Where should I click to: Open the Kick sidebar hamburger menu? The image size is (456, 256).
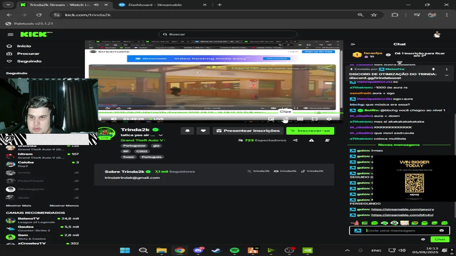[x=10, y=34]
